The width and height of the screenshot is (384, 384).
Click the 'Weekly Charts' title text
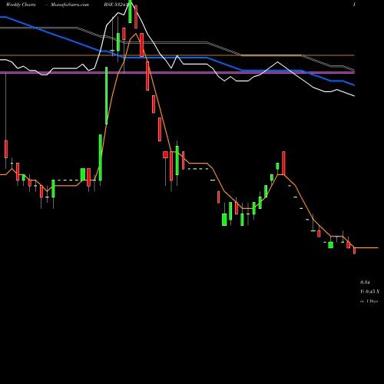[21, 5]
